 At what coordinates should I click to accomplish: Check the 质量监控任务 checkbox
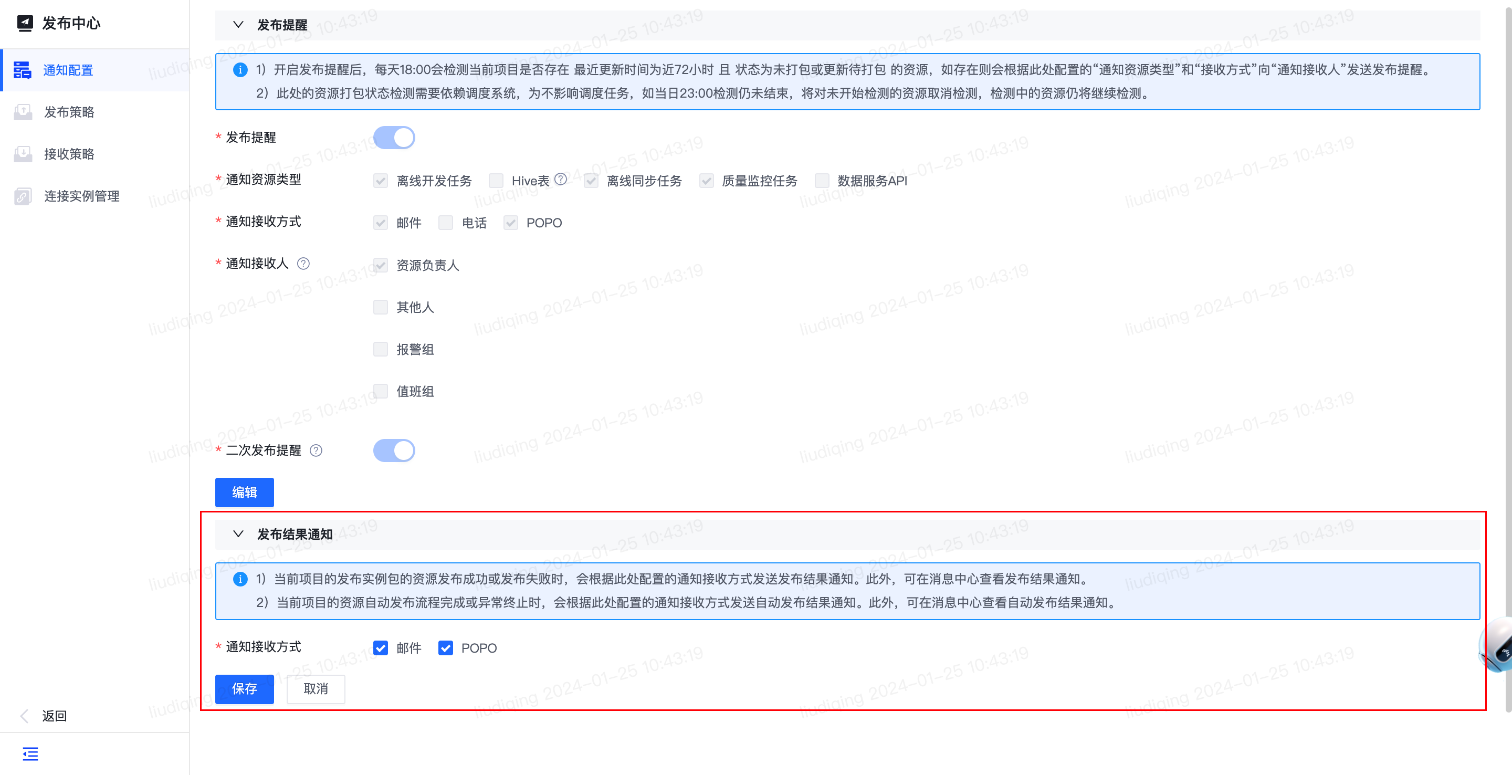(706, 180)
